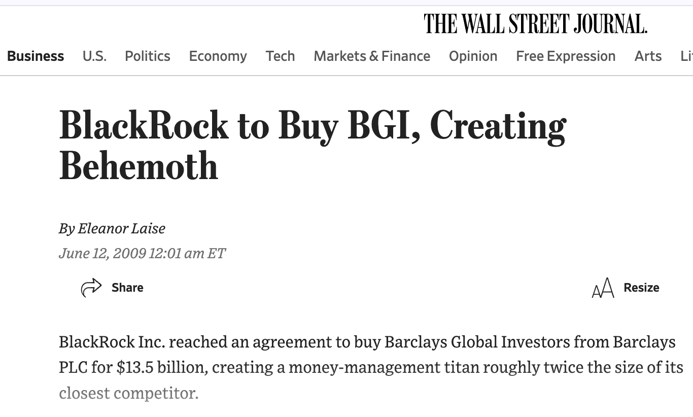Viewport: 693px width, 417px height.
Task: Click the share arrow icon
Action: (91, 288)
